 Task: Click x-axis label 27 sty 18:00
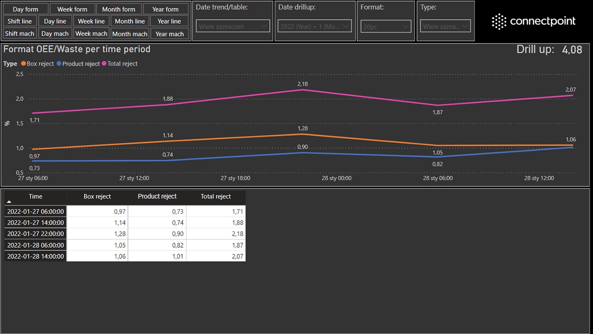tap(235, 178)
